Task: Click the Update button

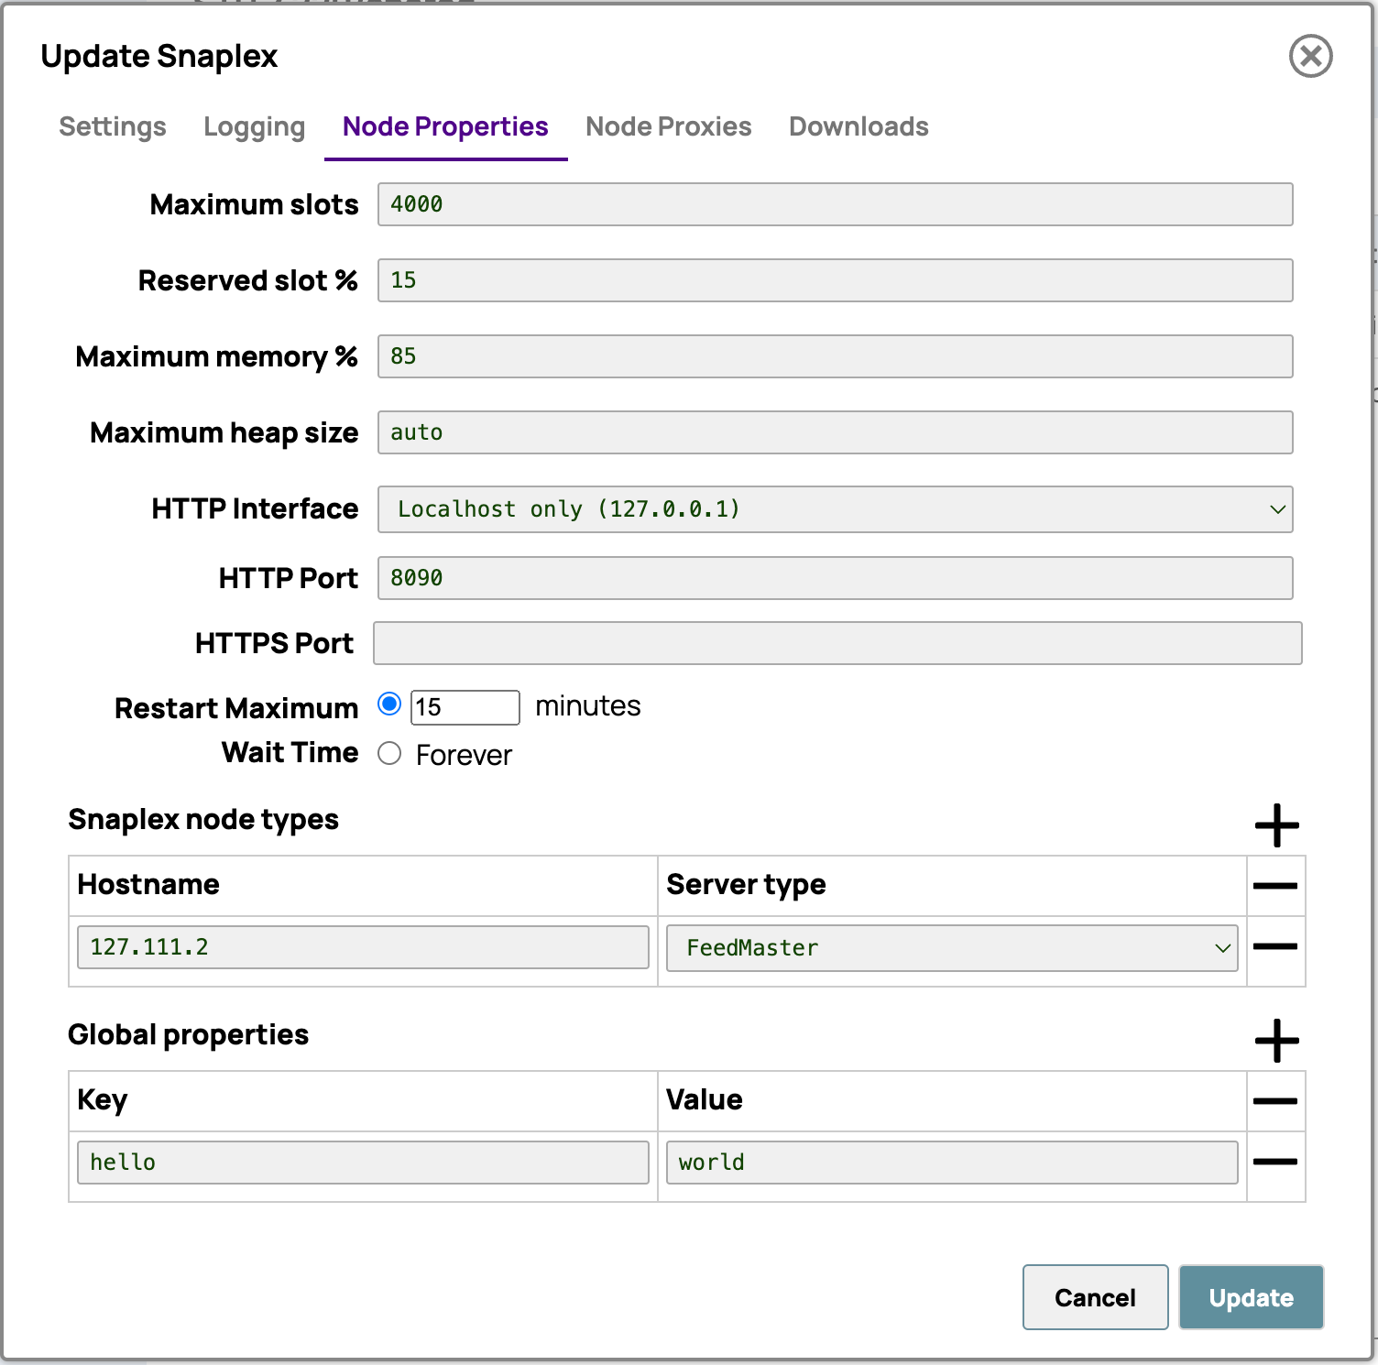Action: point(1251,1297)
